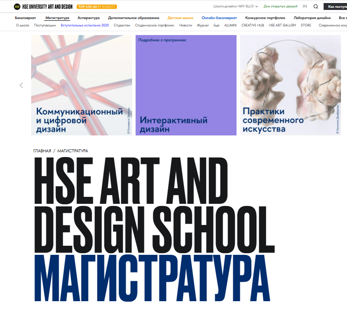The image size is (347, 312).
Task: Expand the Школа дизайна НИУ ВШЭ dropdown
Action: coord(236,6)
